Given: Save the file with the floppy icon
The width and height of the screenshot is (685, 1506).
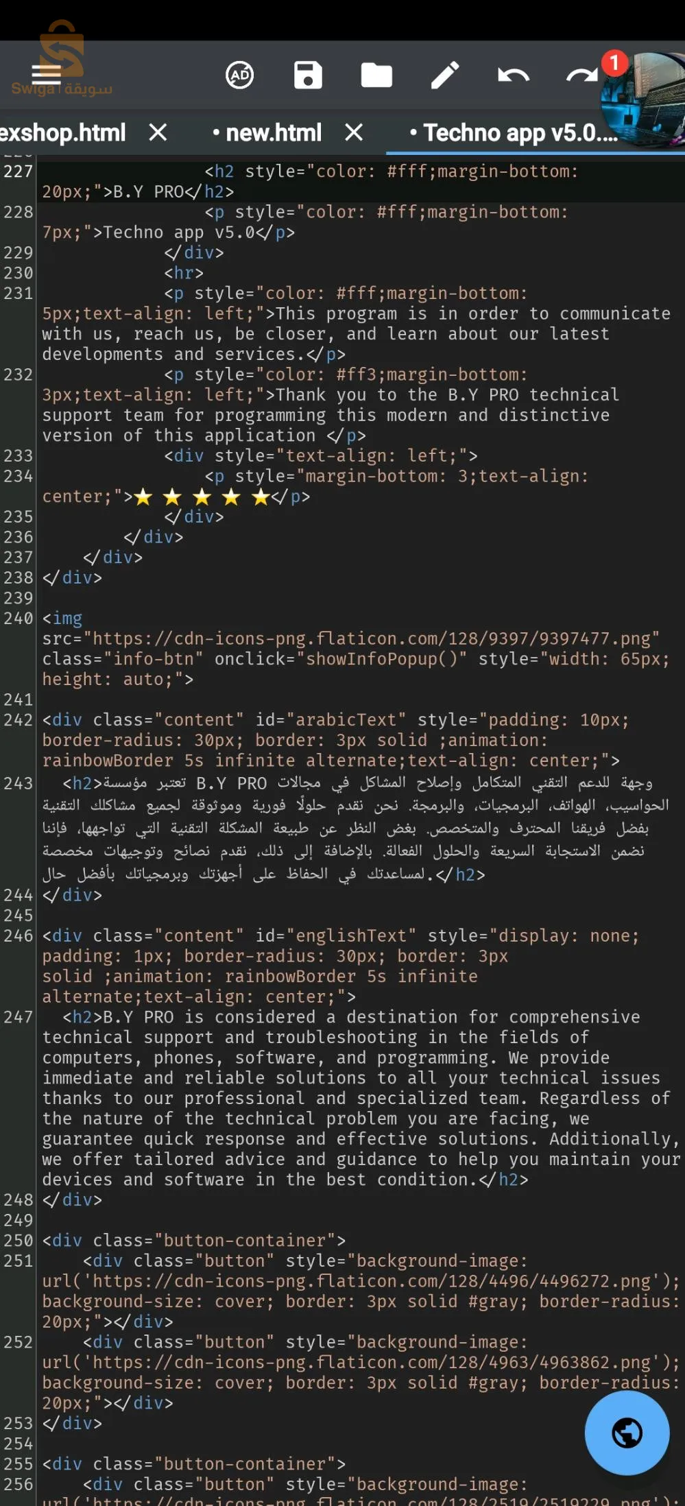Looking at the screenshot, I should [x=308, y=75].
